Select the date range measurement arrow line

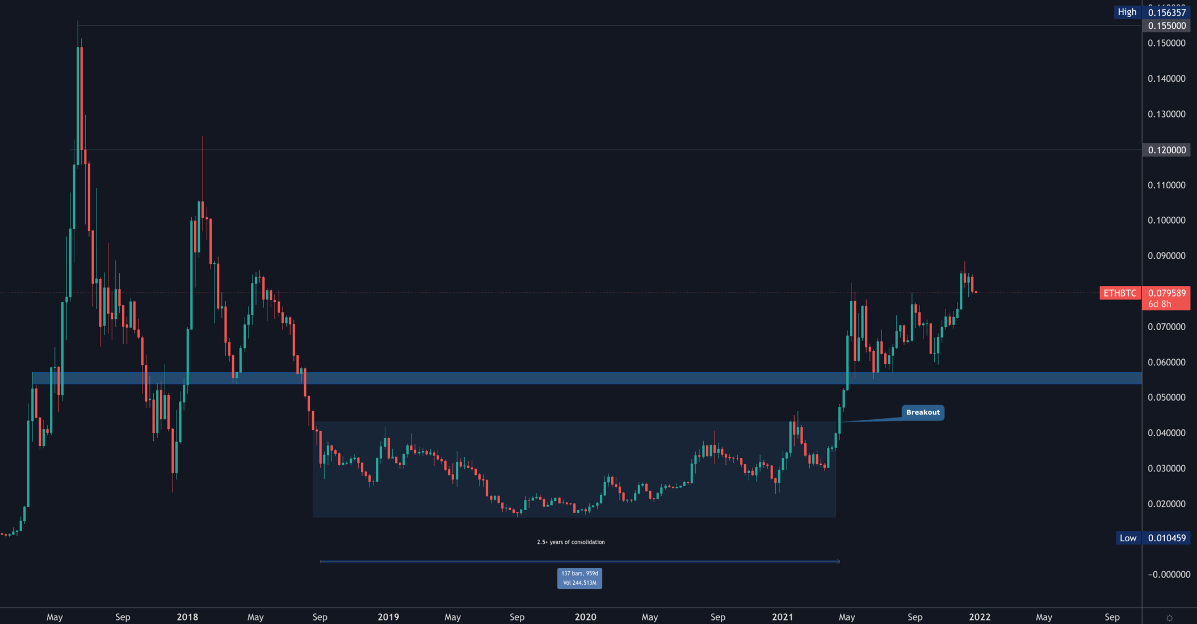454,562
